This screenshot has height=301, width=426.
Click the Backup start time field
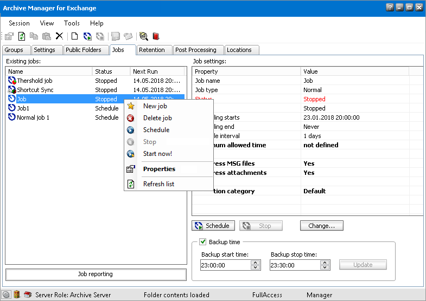point(225,265)
